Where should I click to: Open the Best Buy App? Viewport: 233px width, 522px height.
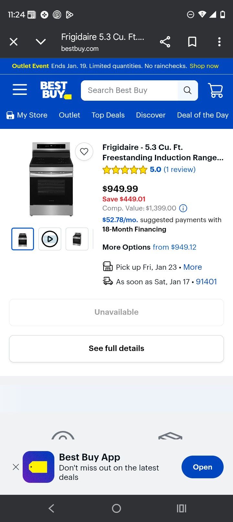coord(202,467)
